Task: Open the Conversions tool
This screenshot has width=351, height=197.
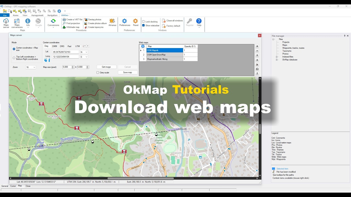Action: 53,23
